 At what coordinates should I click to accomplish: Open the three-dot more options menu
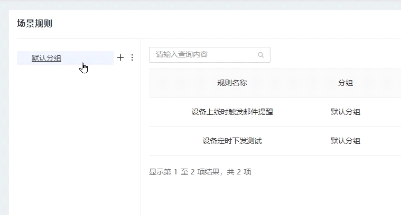tap(132, 58)
